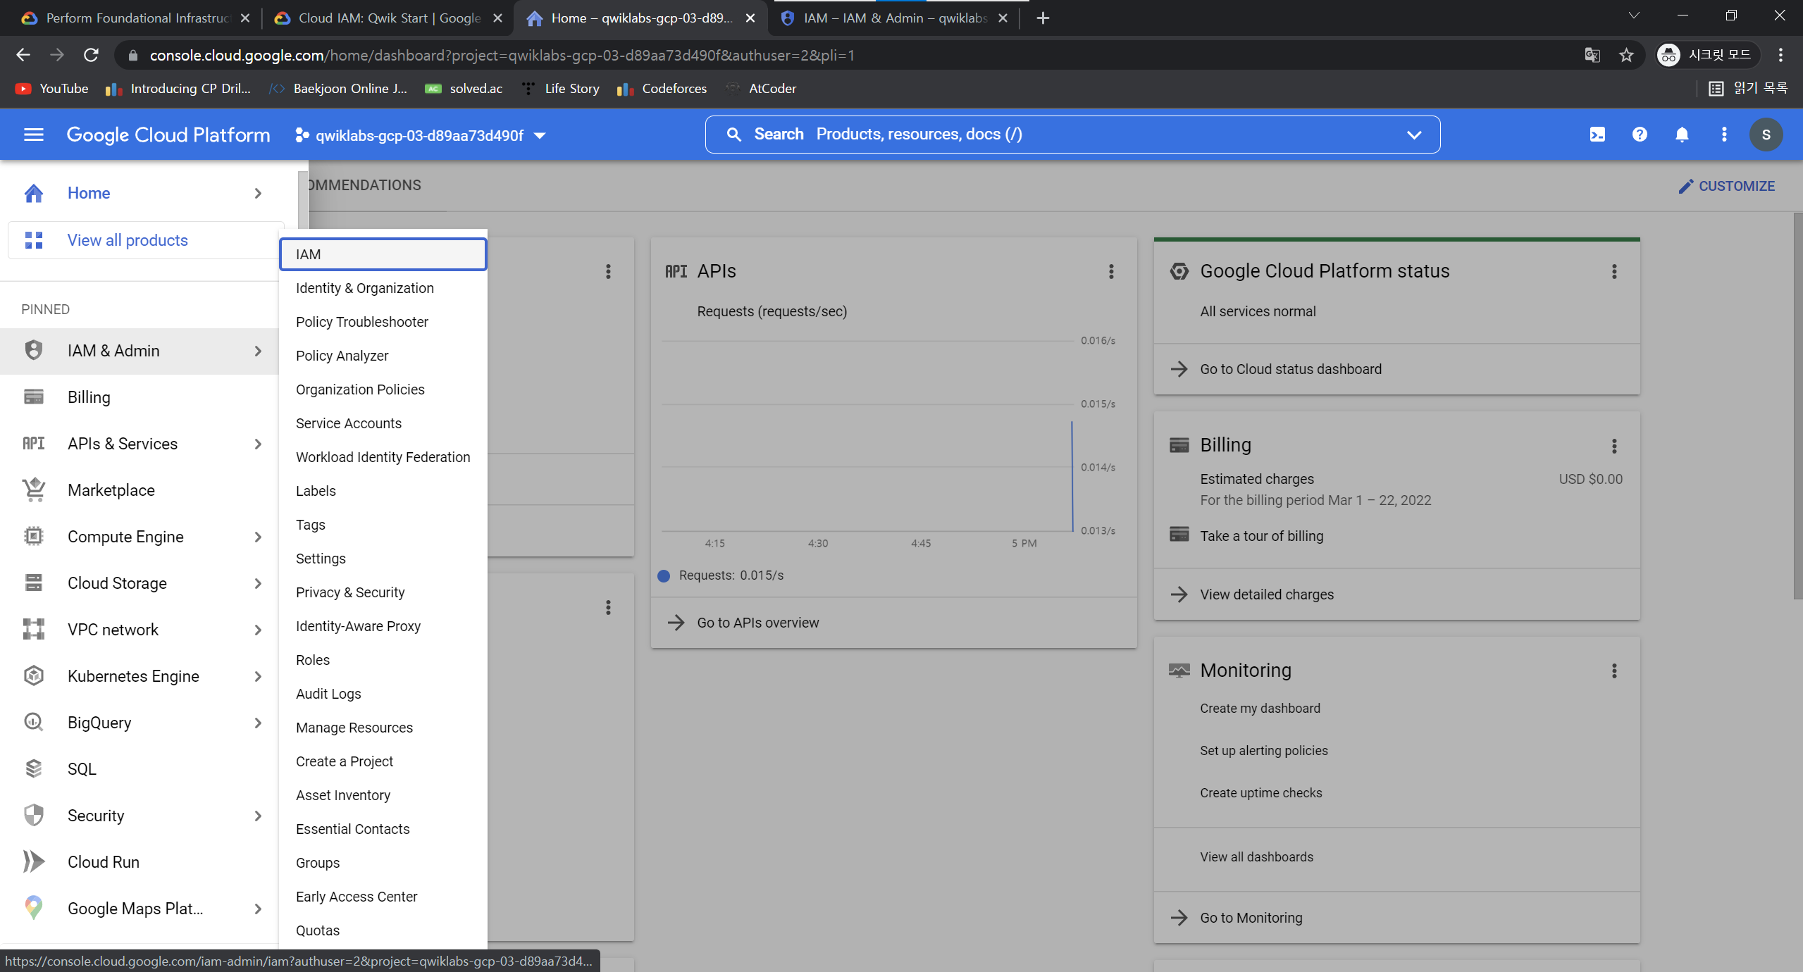Click the BigQuery sidebar item
The width and height of the screenshot is (1803, 972).
pyautogui.click(x=99, y=723)
